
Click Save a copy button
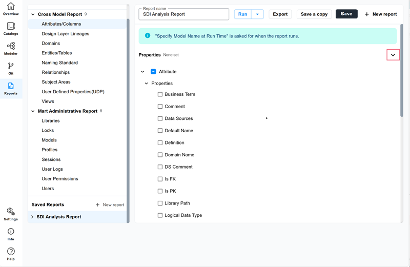click(x=314, y=14)
